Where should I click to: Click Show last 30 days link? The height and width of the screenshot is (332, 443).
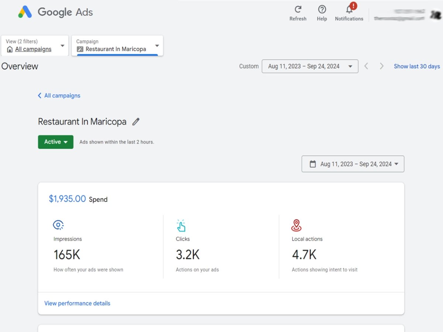click(x=417, y=66)
